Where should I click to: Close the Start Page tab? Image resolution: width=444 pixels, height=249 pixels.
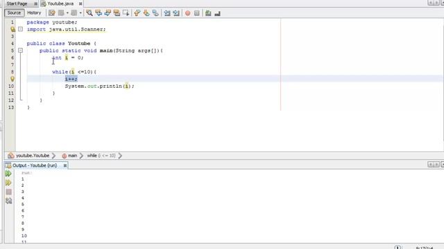click(35, 3)
